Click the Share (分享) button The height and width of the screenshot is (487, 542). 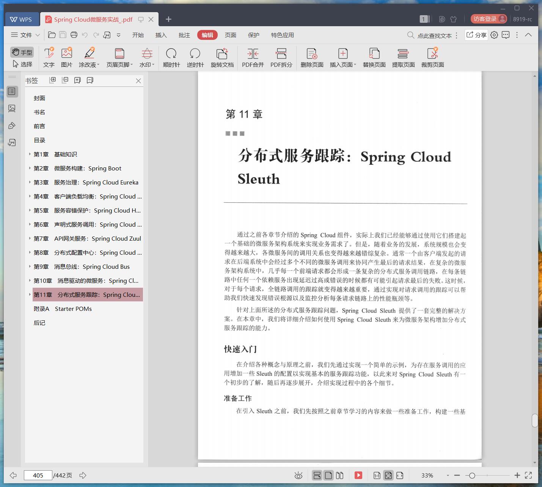[x=476, y=35]
